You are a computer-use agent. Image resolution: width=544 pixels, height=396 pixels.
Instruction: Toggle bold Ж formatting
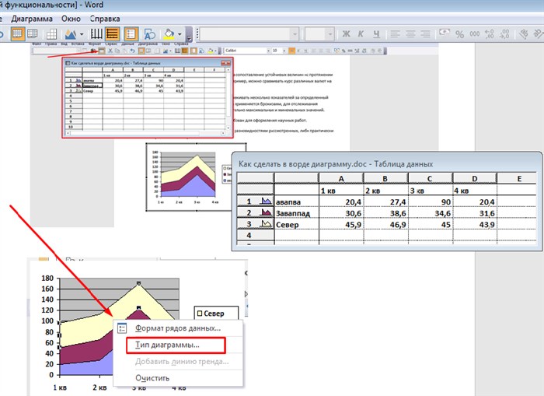tap(346, 34)
